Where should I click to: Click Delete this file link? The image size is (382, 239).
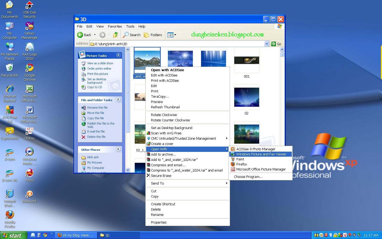(96, 137)
